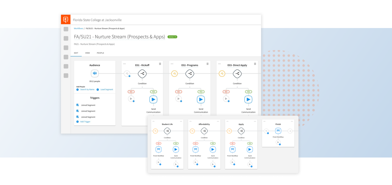This screenshot has width=392, height=185.
Task: Open the orange delay timer in E03- Direct Apply
Action: click(x=222, y=73)
